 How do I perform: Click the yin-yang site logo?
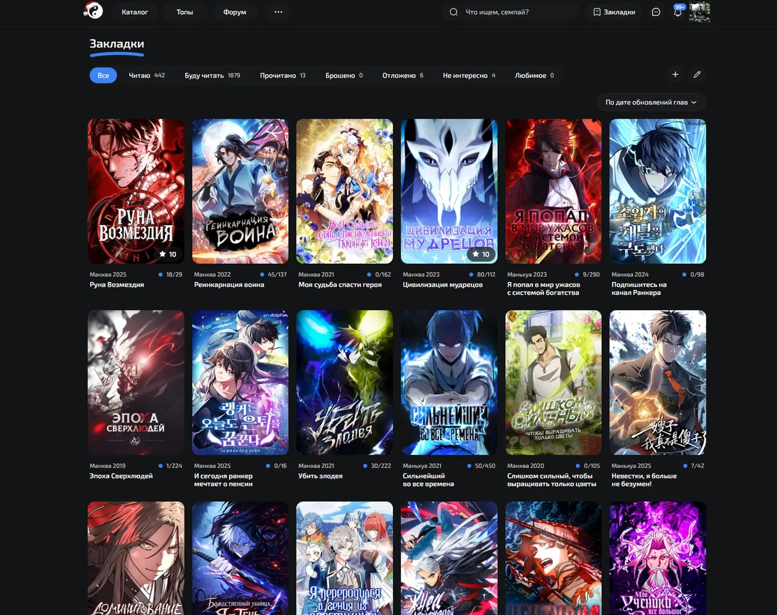click(x=94, y=10)
